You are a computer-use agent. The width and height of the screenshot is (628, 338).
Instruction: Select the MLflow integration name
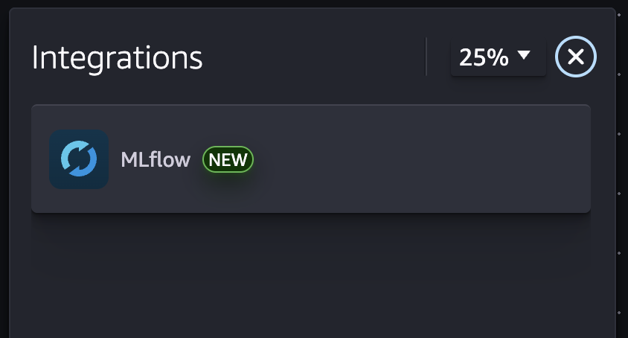(x=156, y=159)
